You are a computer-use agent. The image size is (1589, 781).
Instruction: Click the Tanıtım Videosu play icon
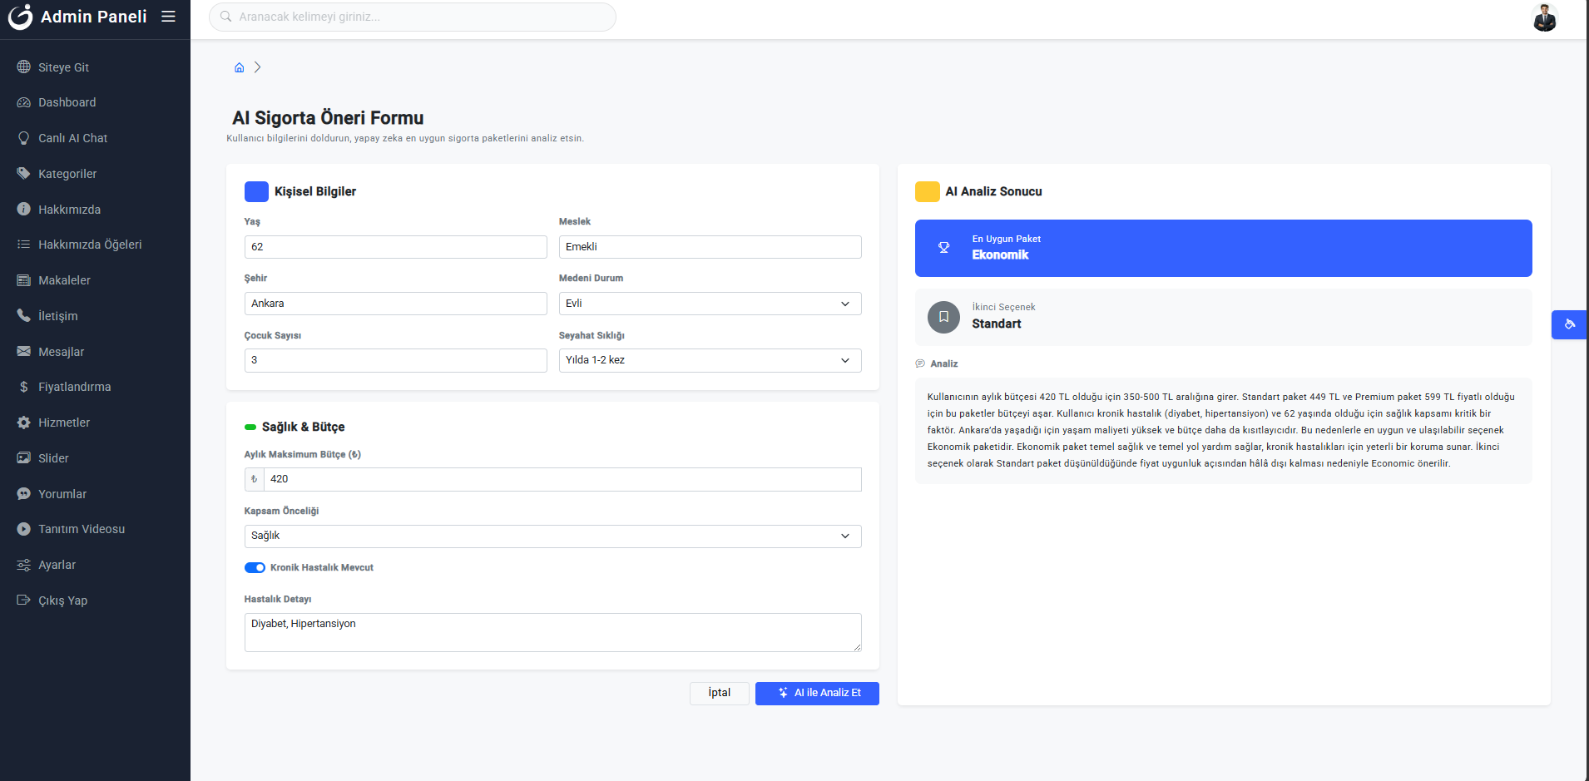pyautogui.click(x=23, y=529)
